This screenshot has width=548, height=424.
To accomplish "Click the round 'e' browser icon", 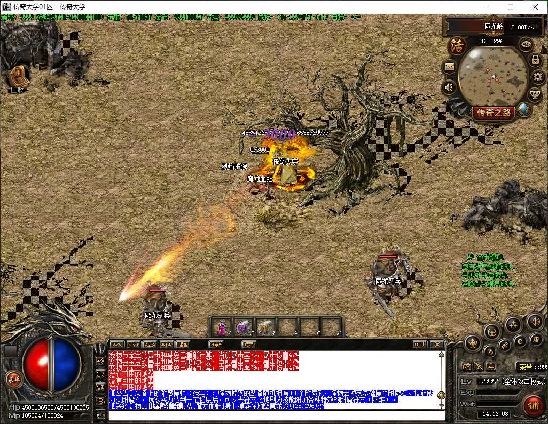I will point(520,341).
